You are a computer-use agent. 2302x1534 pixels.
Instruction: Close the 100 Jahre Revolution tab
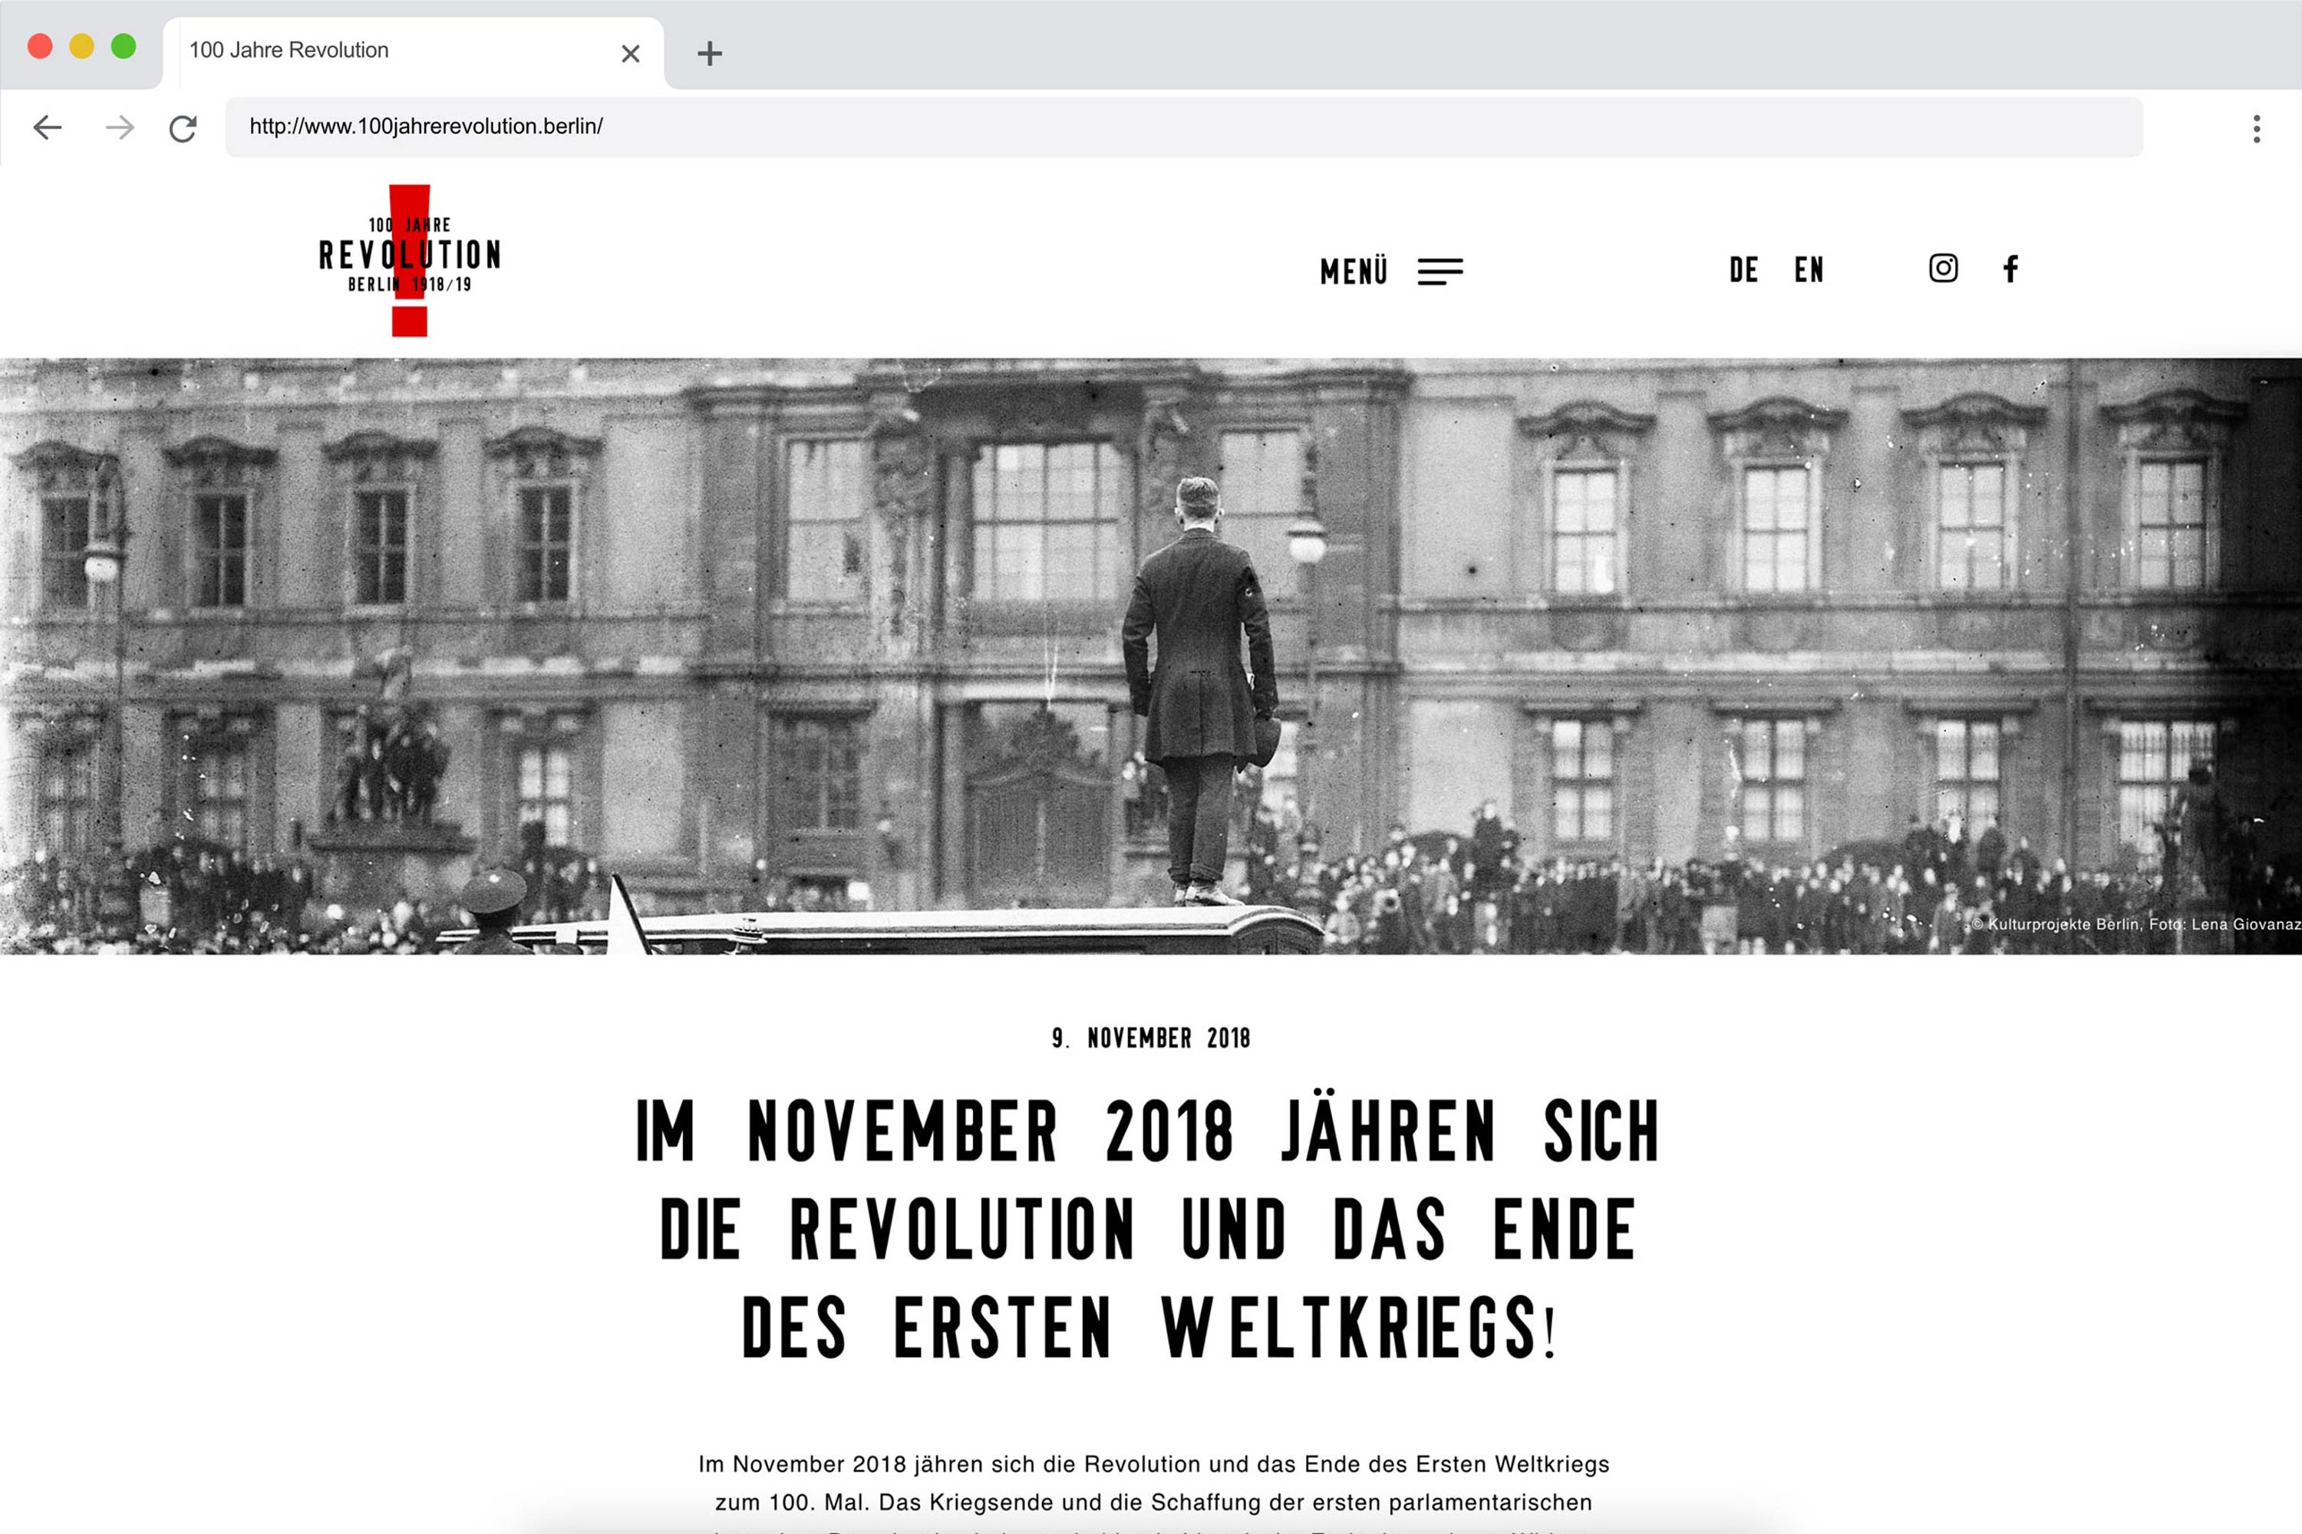click(x=630, y=54)
